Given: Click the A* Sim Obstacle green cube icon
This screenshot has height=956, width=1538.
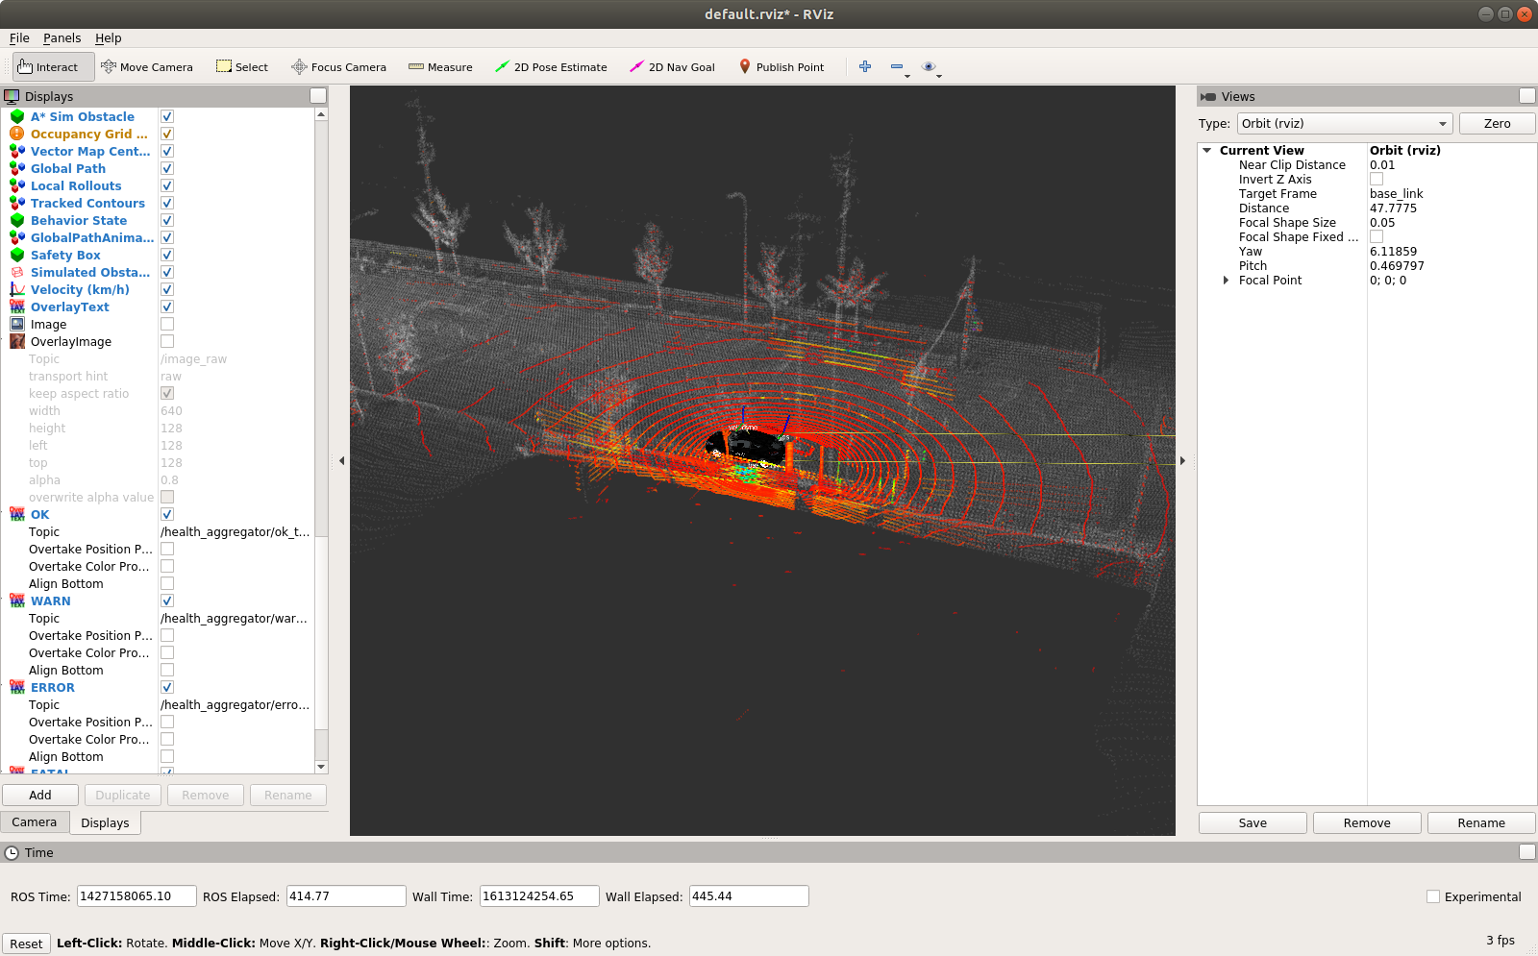Looking at the screenshot, I should coord(17,116).
